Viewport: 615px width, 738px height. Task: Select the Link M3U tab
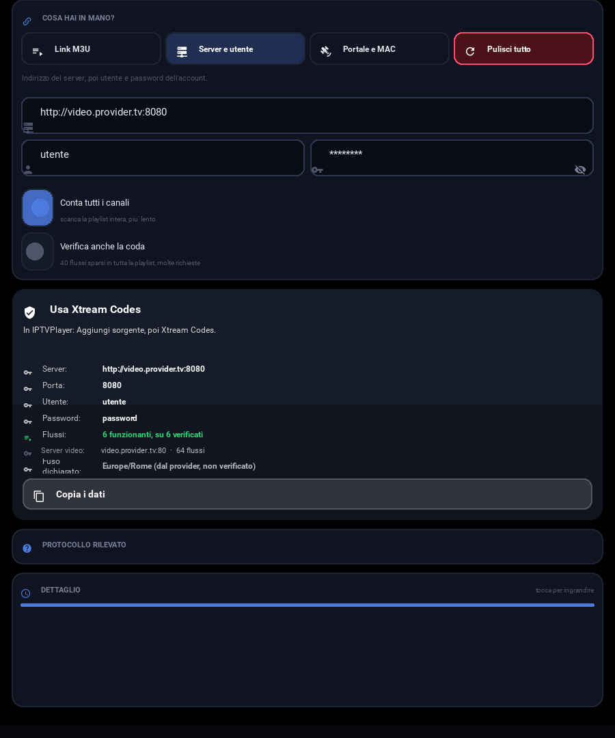pyautogui.click(x=92, y=49)
